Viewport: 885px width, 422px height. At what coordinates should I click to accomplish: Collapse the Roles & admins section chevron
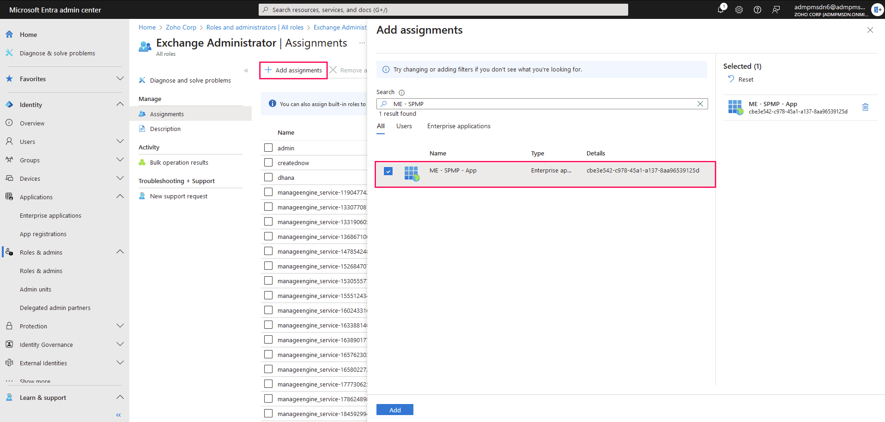point(120,252)
